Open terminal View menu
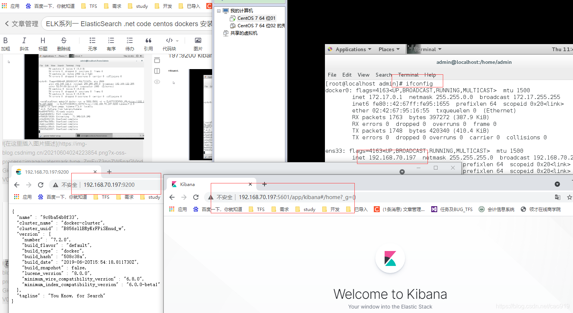573x313 pixels. pyautogui.click(x=363, y=75)
